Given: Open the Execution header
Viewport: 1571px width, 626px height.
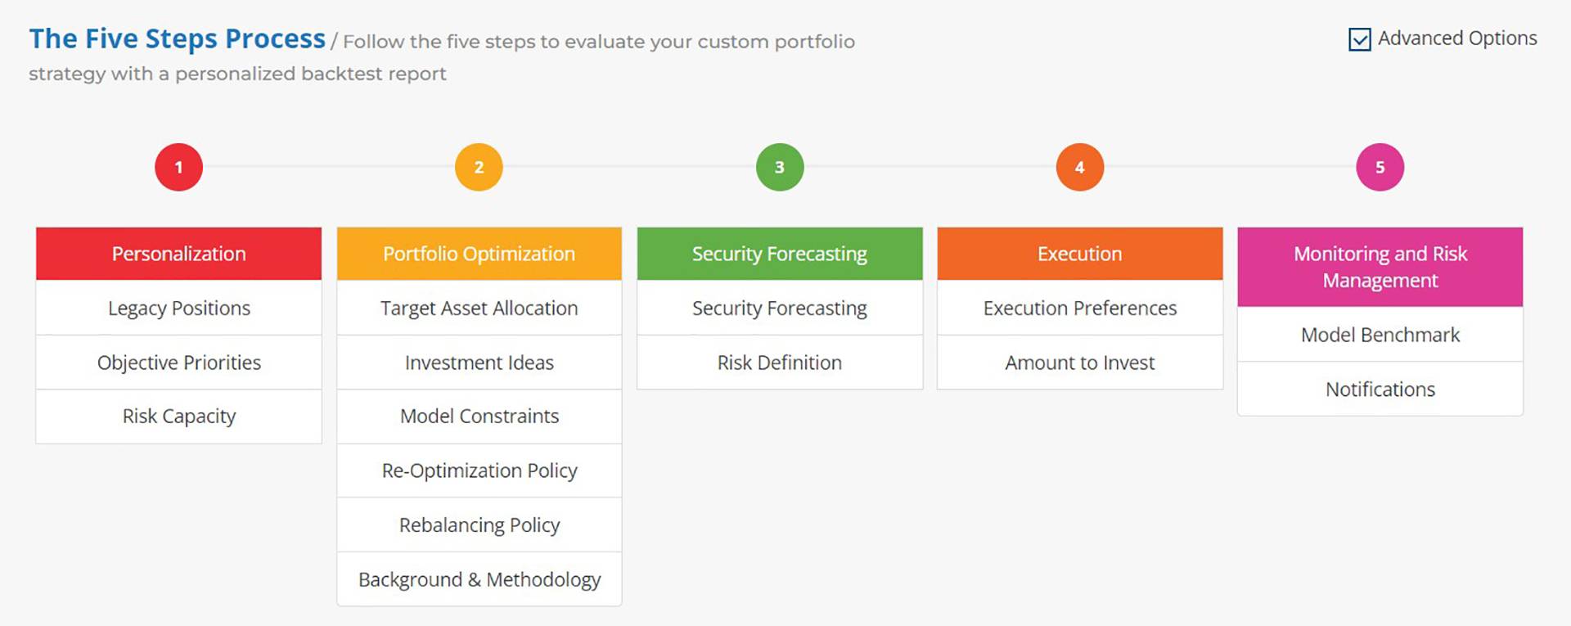Looking at the screenshot, I should point(1079,254).
